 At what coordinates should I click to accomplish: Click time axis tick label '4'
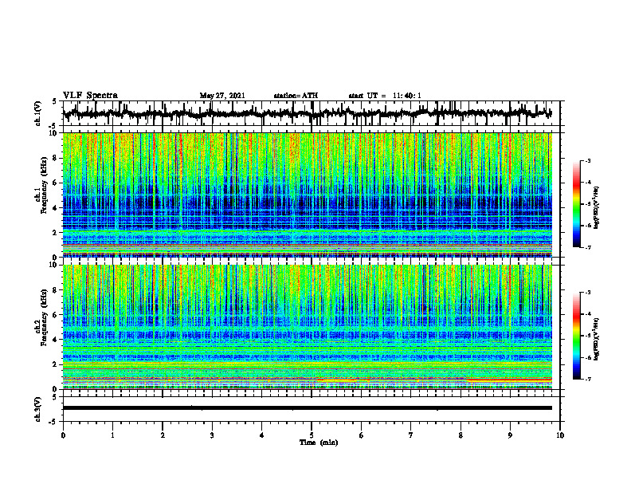click(x=262, y=435)
